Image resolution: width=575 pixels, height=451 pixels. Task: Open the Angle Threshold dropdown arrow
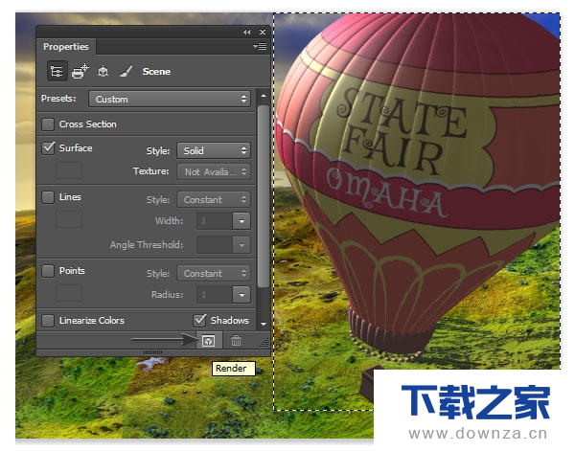tap(241, 245)
